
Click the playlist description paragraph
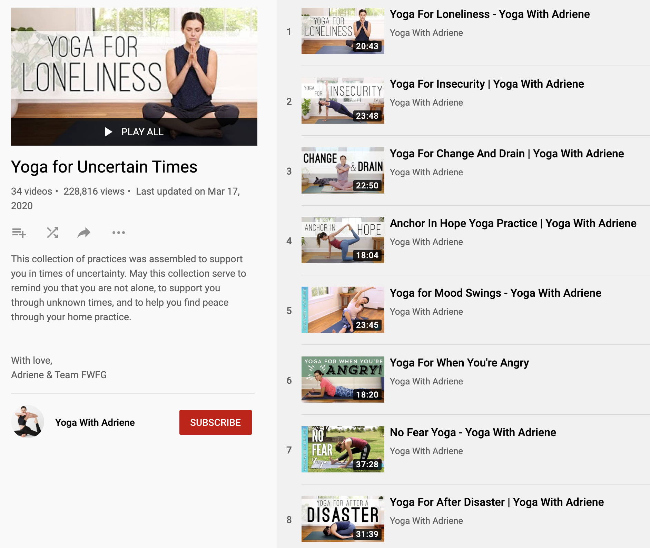coord(128,288)
